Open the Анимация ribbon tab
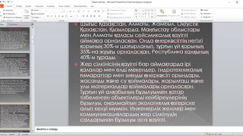Screen dimensions: 243x136 (x=51, y=6)
